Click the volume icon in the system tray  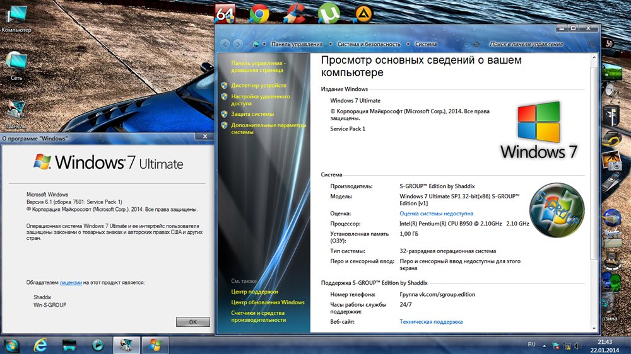(x=576, y=345)
